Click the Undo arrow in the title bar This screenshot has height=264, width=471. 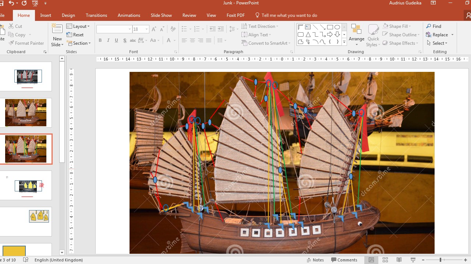11,3
